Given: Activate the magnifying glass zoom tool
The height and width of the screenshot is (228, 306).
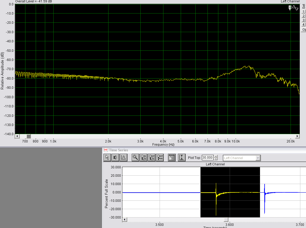Looking at the screenshot, I should coord(135,158).
